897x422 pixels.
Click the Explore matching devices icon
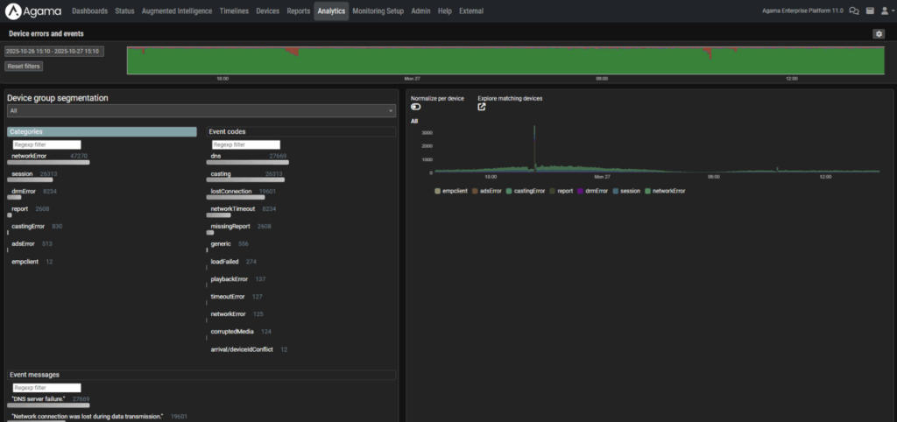(481, 107)
